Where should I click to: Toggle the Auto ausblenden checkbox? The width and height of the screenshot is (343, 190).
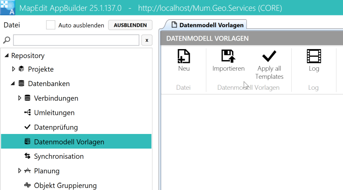click(x=51, y=25)
